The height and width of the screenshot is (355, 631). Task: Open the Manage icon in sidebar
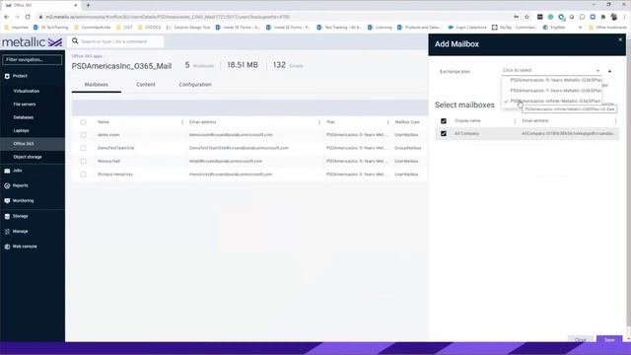point(7,232)
